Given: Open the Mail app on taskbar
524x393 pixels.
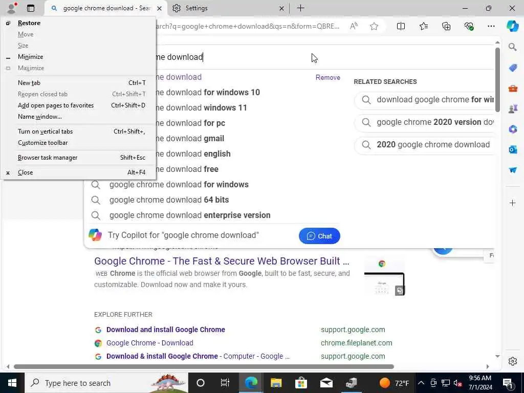Looking at the screenshot, I should pos(326,383).
